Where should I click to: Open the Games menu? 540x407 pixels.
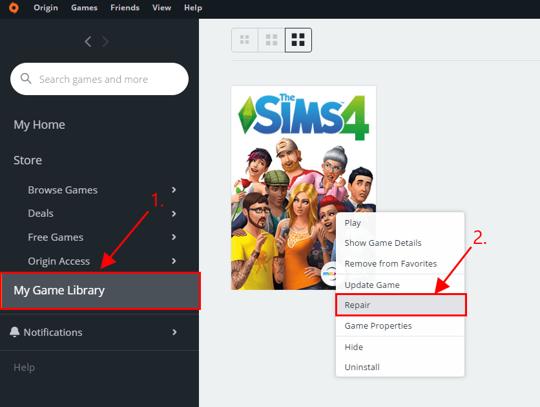point(85,8)
